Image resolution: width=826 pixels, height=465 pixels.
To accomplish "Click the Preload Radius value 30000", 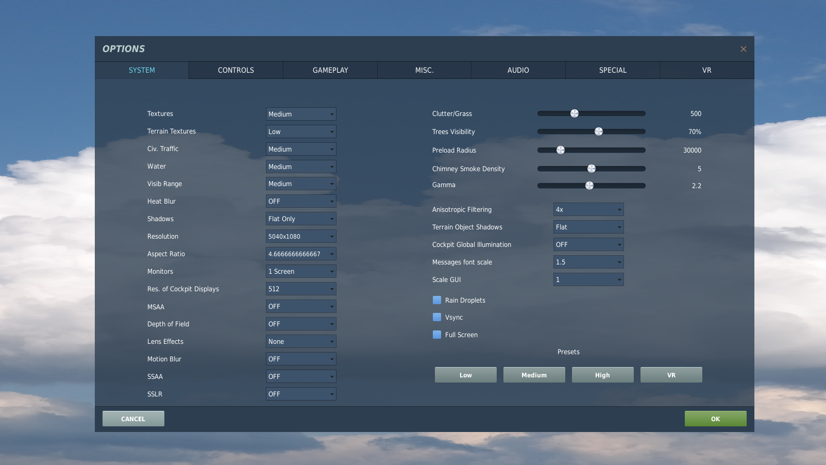I will (693, 150).
